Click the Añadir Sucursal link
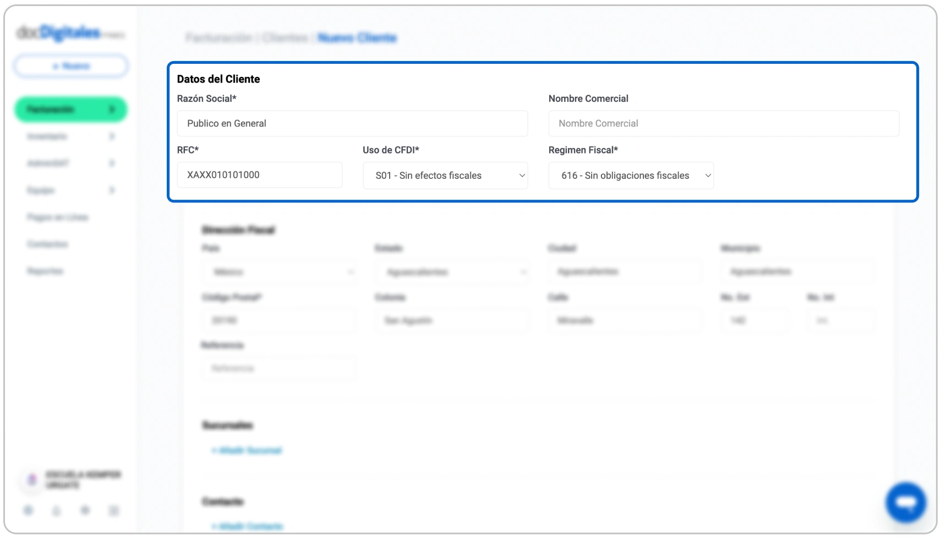The width and height of the screenshot is (940, 538). tap(247, 451)
